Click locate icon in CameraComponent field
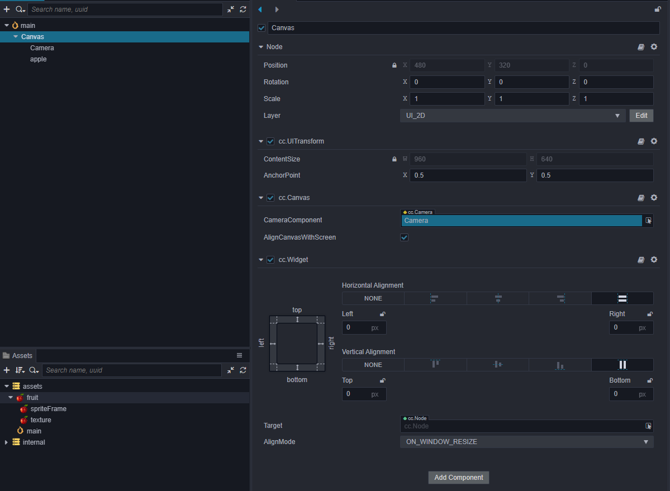This screenshot has width=670, height=491. click(x=648, y=220)
